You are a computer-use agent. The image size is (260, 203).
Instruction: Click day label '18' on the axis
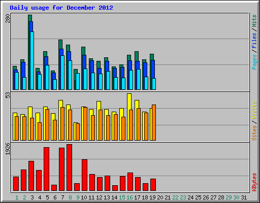(x=145, y=197)
